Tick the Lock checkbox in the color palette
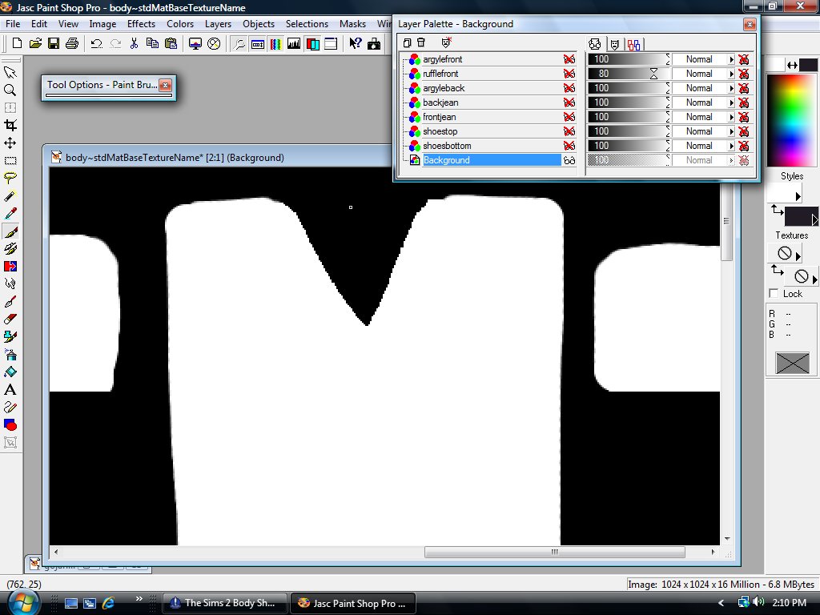Screen dimensions: 820x615 click(774, 293)
